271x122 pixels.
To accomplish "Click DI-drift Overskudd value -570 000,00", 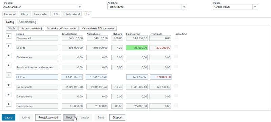I will [160, 48].
